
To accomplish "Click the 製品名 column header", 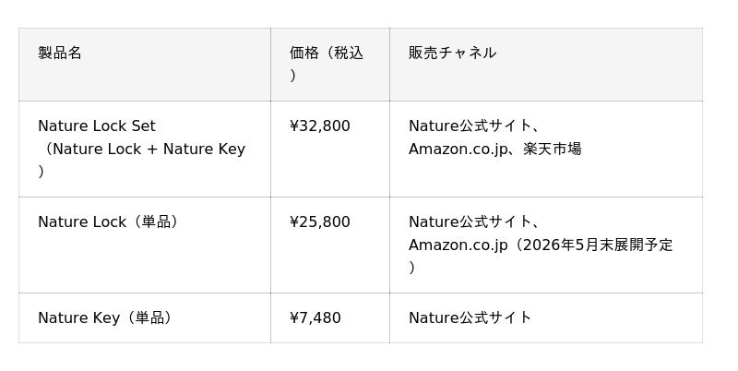I will click(60, 54).
